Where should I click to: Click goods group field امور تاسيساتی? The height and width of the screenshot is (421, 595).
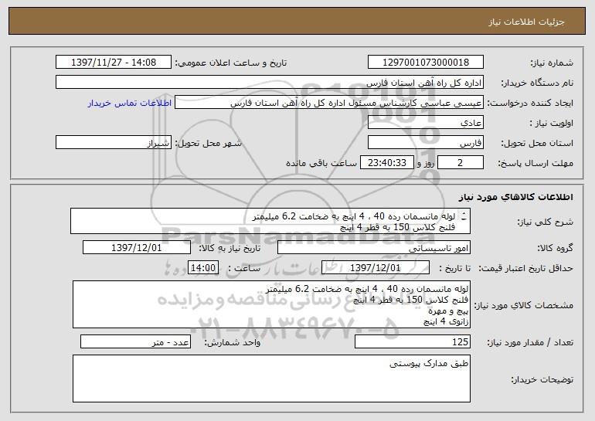tap(374, 247)
